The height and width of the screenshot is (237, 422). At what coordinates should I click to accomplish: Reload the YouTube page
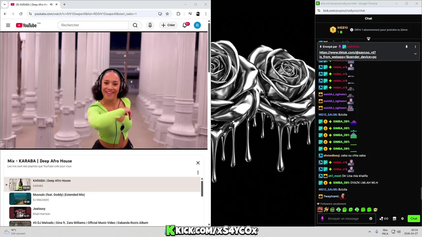(21, 14)
